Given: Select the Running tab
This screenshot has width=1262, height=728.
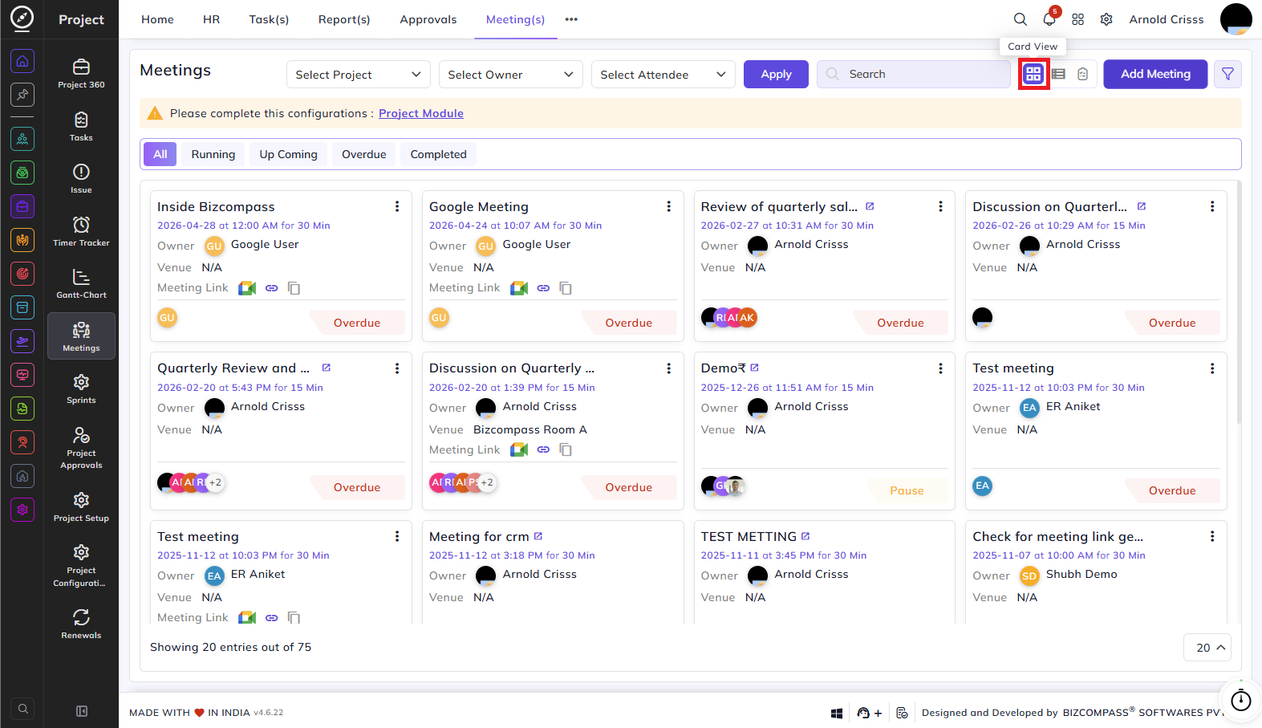Looking at the screenshot, I should point(213,154).
